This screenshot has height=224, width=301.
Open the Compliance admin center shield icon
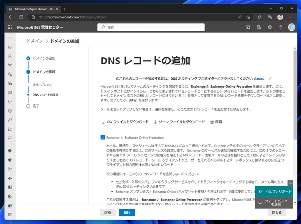tap(10, 160)
